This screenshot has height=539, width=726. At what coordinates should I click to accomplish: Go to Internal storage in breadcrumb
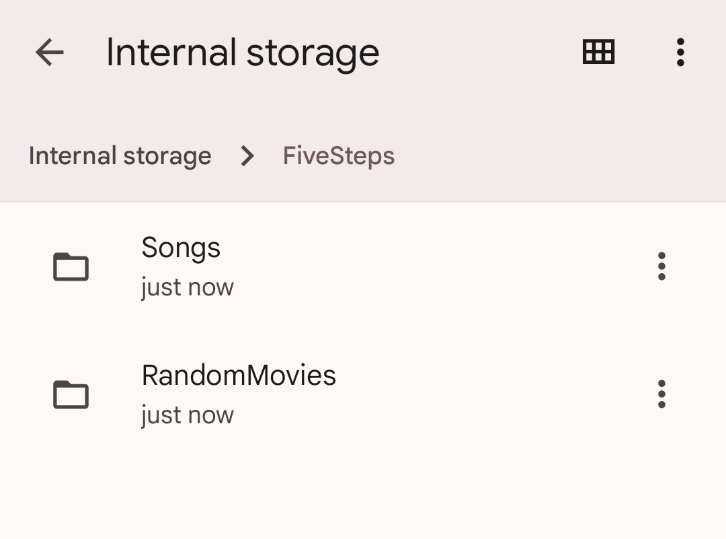(x=120, y=156)
